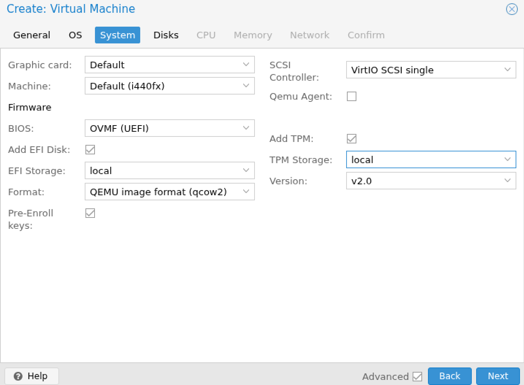Uncheck the Add TPM checkbox
The height and width of the screenshot is (385, 524).
click(x=352, y=139)
